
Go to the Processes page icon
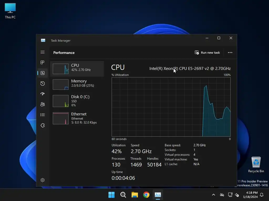pyautogui.click(x=43, y=62)
